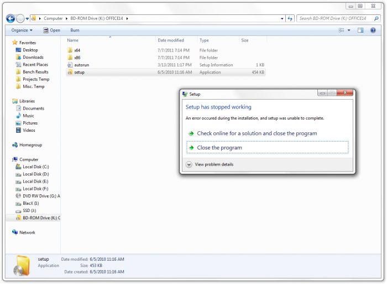The width and height of the screenshot is (387, 284).
Task: Select the setup application icon in list
Action: tap(70, 72)
